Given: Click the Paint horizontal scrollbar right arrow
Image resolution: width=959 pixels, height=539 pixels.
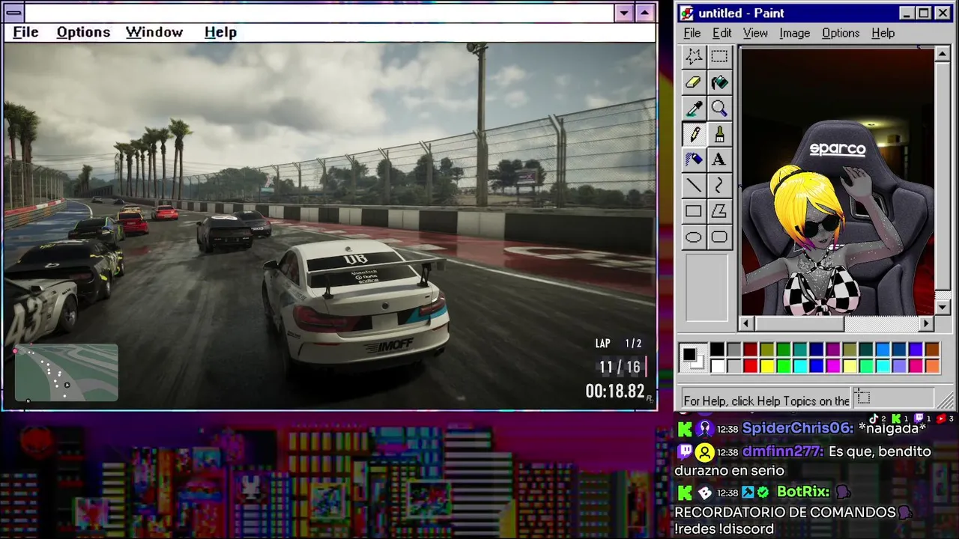Looking at the screenshot, I should coord(927,323).
